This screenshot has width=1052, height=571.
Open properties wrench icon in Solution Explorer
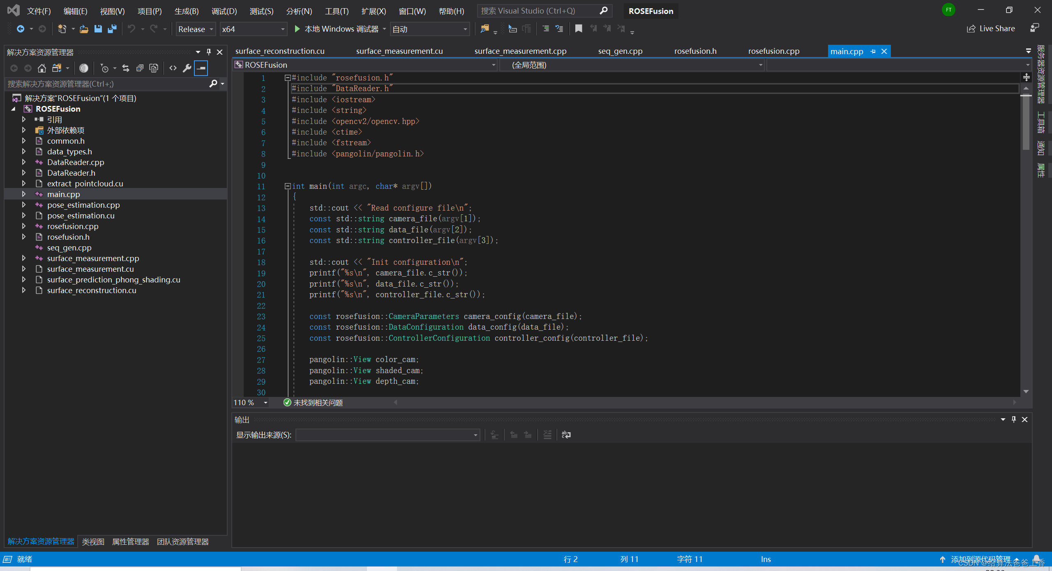pyautogui.click(x=187, y=68)
